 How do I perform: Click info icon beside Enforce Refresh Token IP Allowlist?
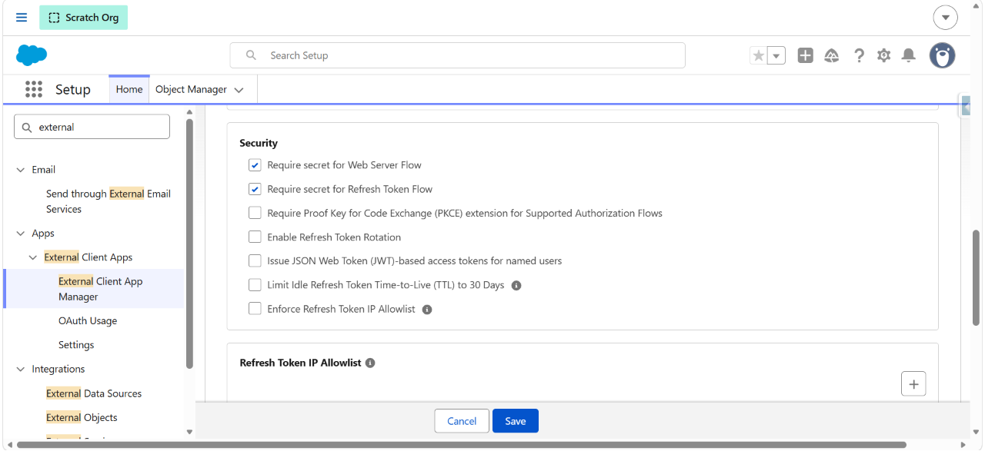point(427,310)
